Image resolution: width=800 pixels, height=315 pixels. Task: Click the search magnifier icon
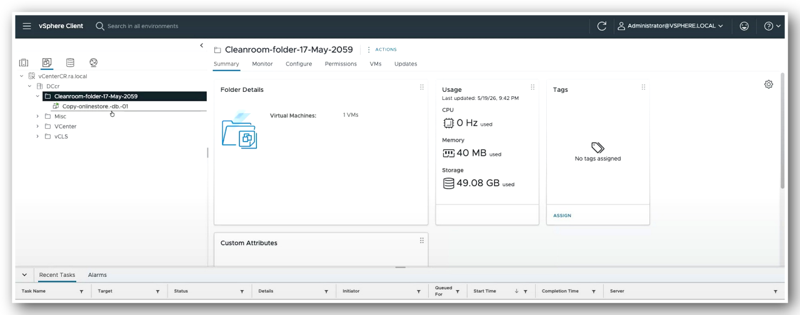tap(100, 26)
